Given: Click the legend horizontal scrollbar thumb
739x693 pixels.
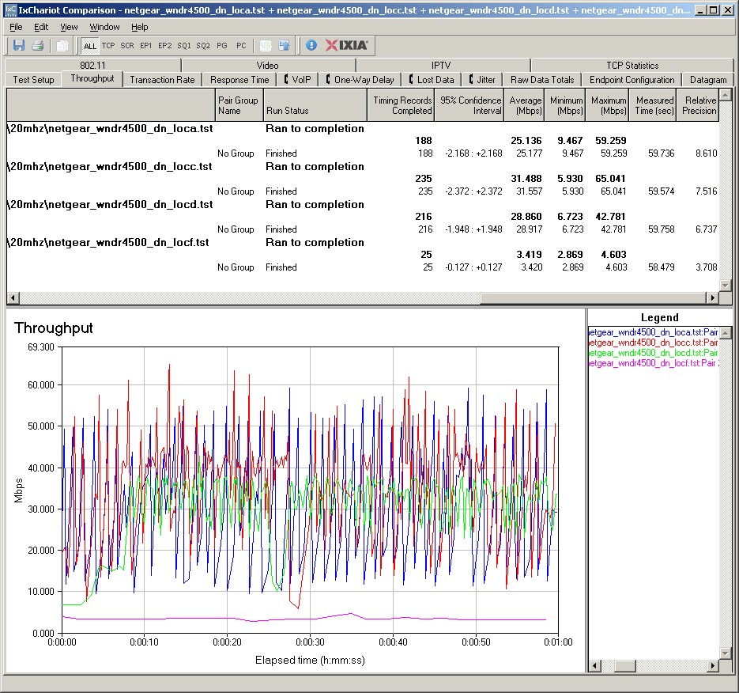Looking at the screenshot, I should tap(625, 665).
